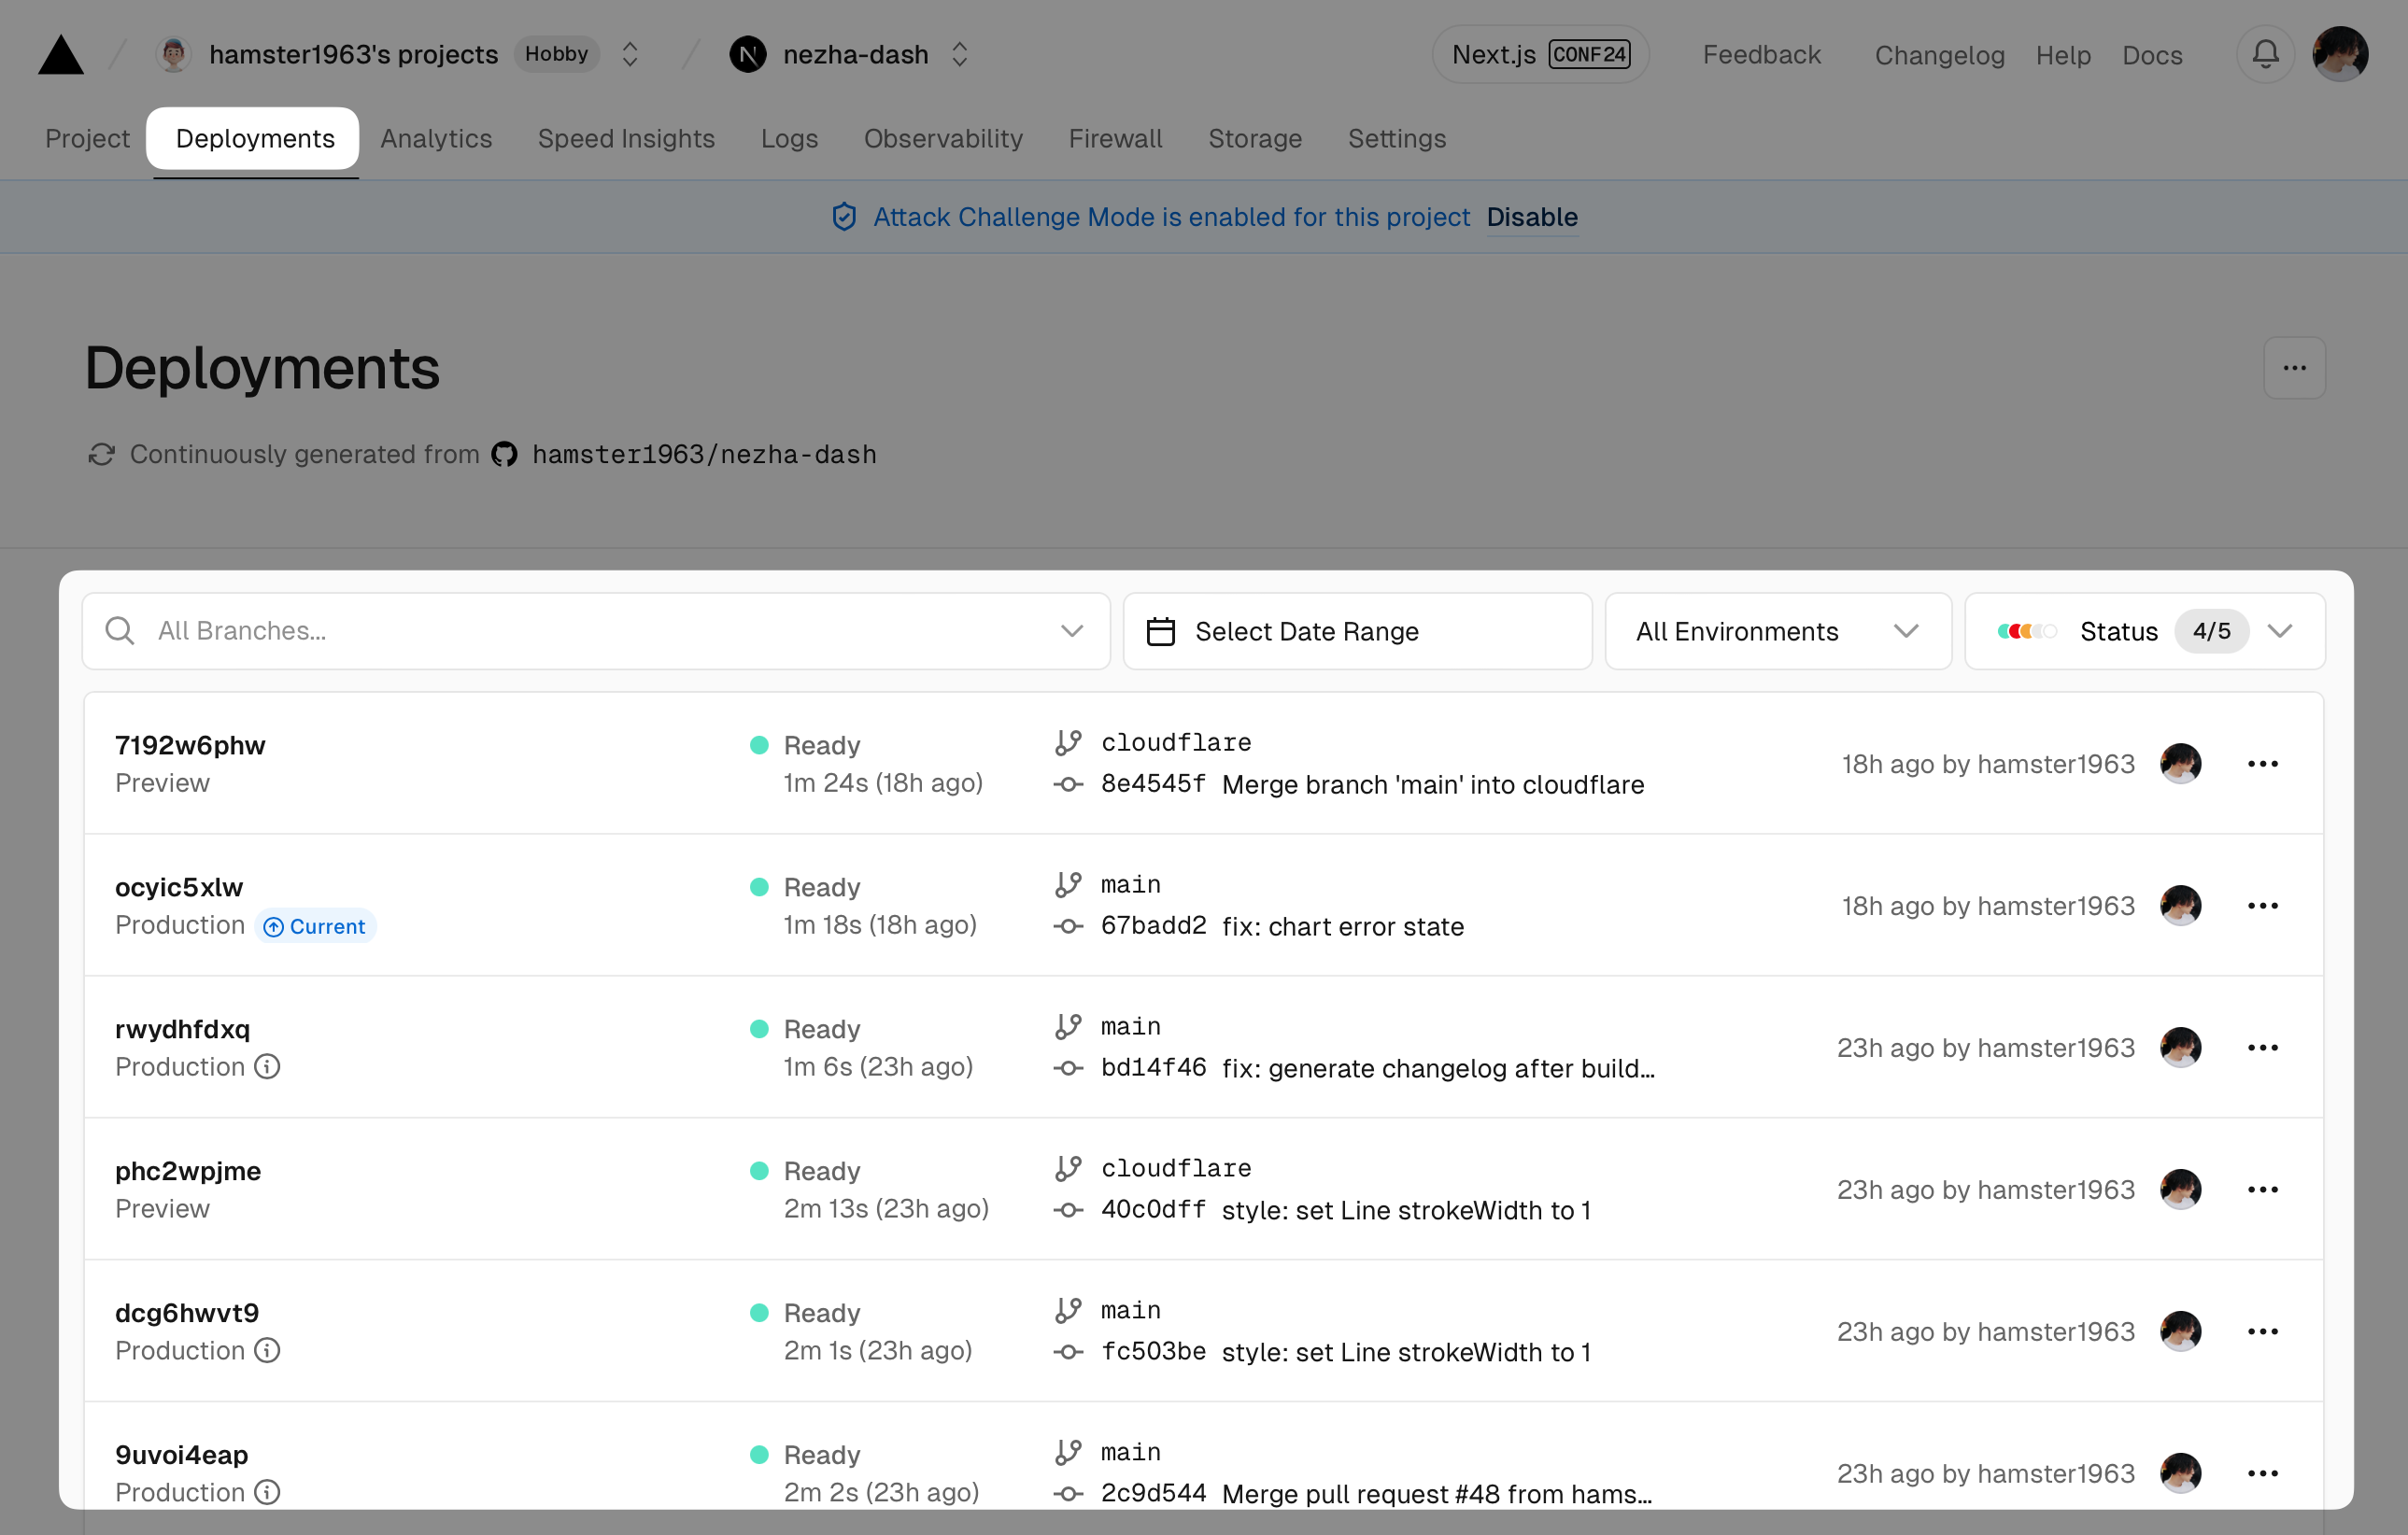Viewport: 2408px width, 1535px height.
Task: Focus the All Branches search field
Action: tap(596, 630)
